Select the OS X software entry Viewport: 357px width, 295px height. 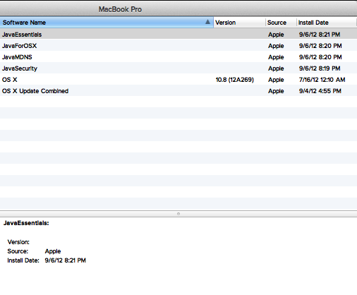pos(178,80)
